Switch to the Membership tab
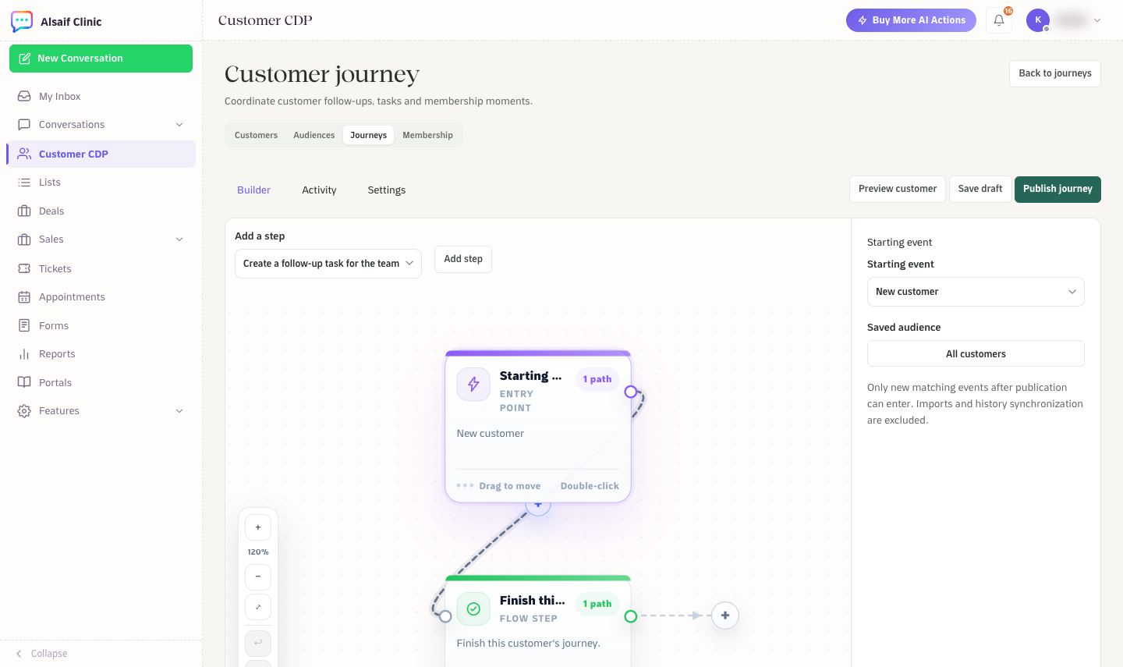 coord(427,135)
